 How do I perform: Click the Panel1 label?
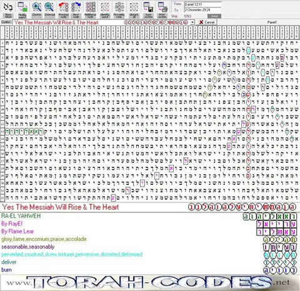click(272, 22)
